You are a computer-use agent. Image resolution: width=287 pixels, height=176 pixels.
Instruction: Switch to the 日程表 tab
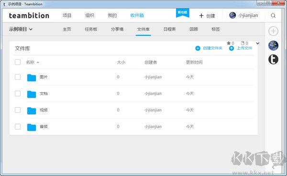pyautogui.click(x=169, y=29)
